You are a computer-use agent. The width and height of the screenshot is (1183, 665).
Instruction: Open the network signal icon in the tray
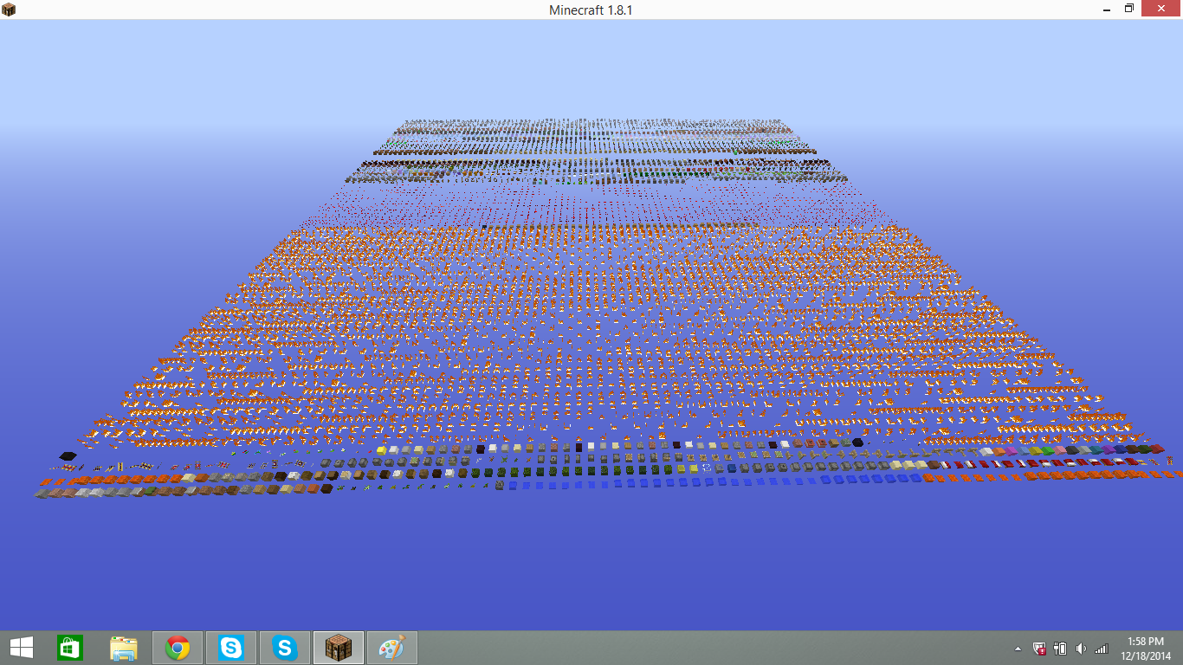(x=1101, y=648)
